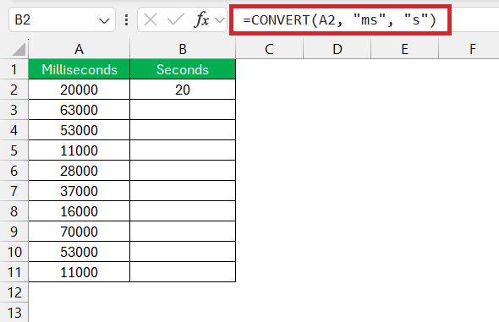Select column B header
Image resolution: width=499 pixels, height=322 pixels.
[x=183, y=49]
